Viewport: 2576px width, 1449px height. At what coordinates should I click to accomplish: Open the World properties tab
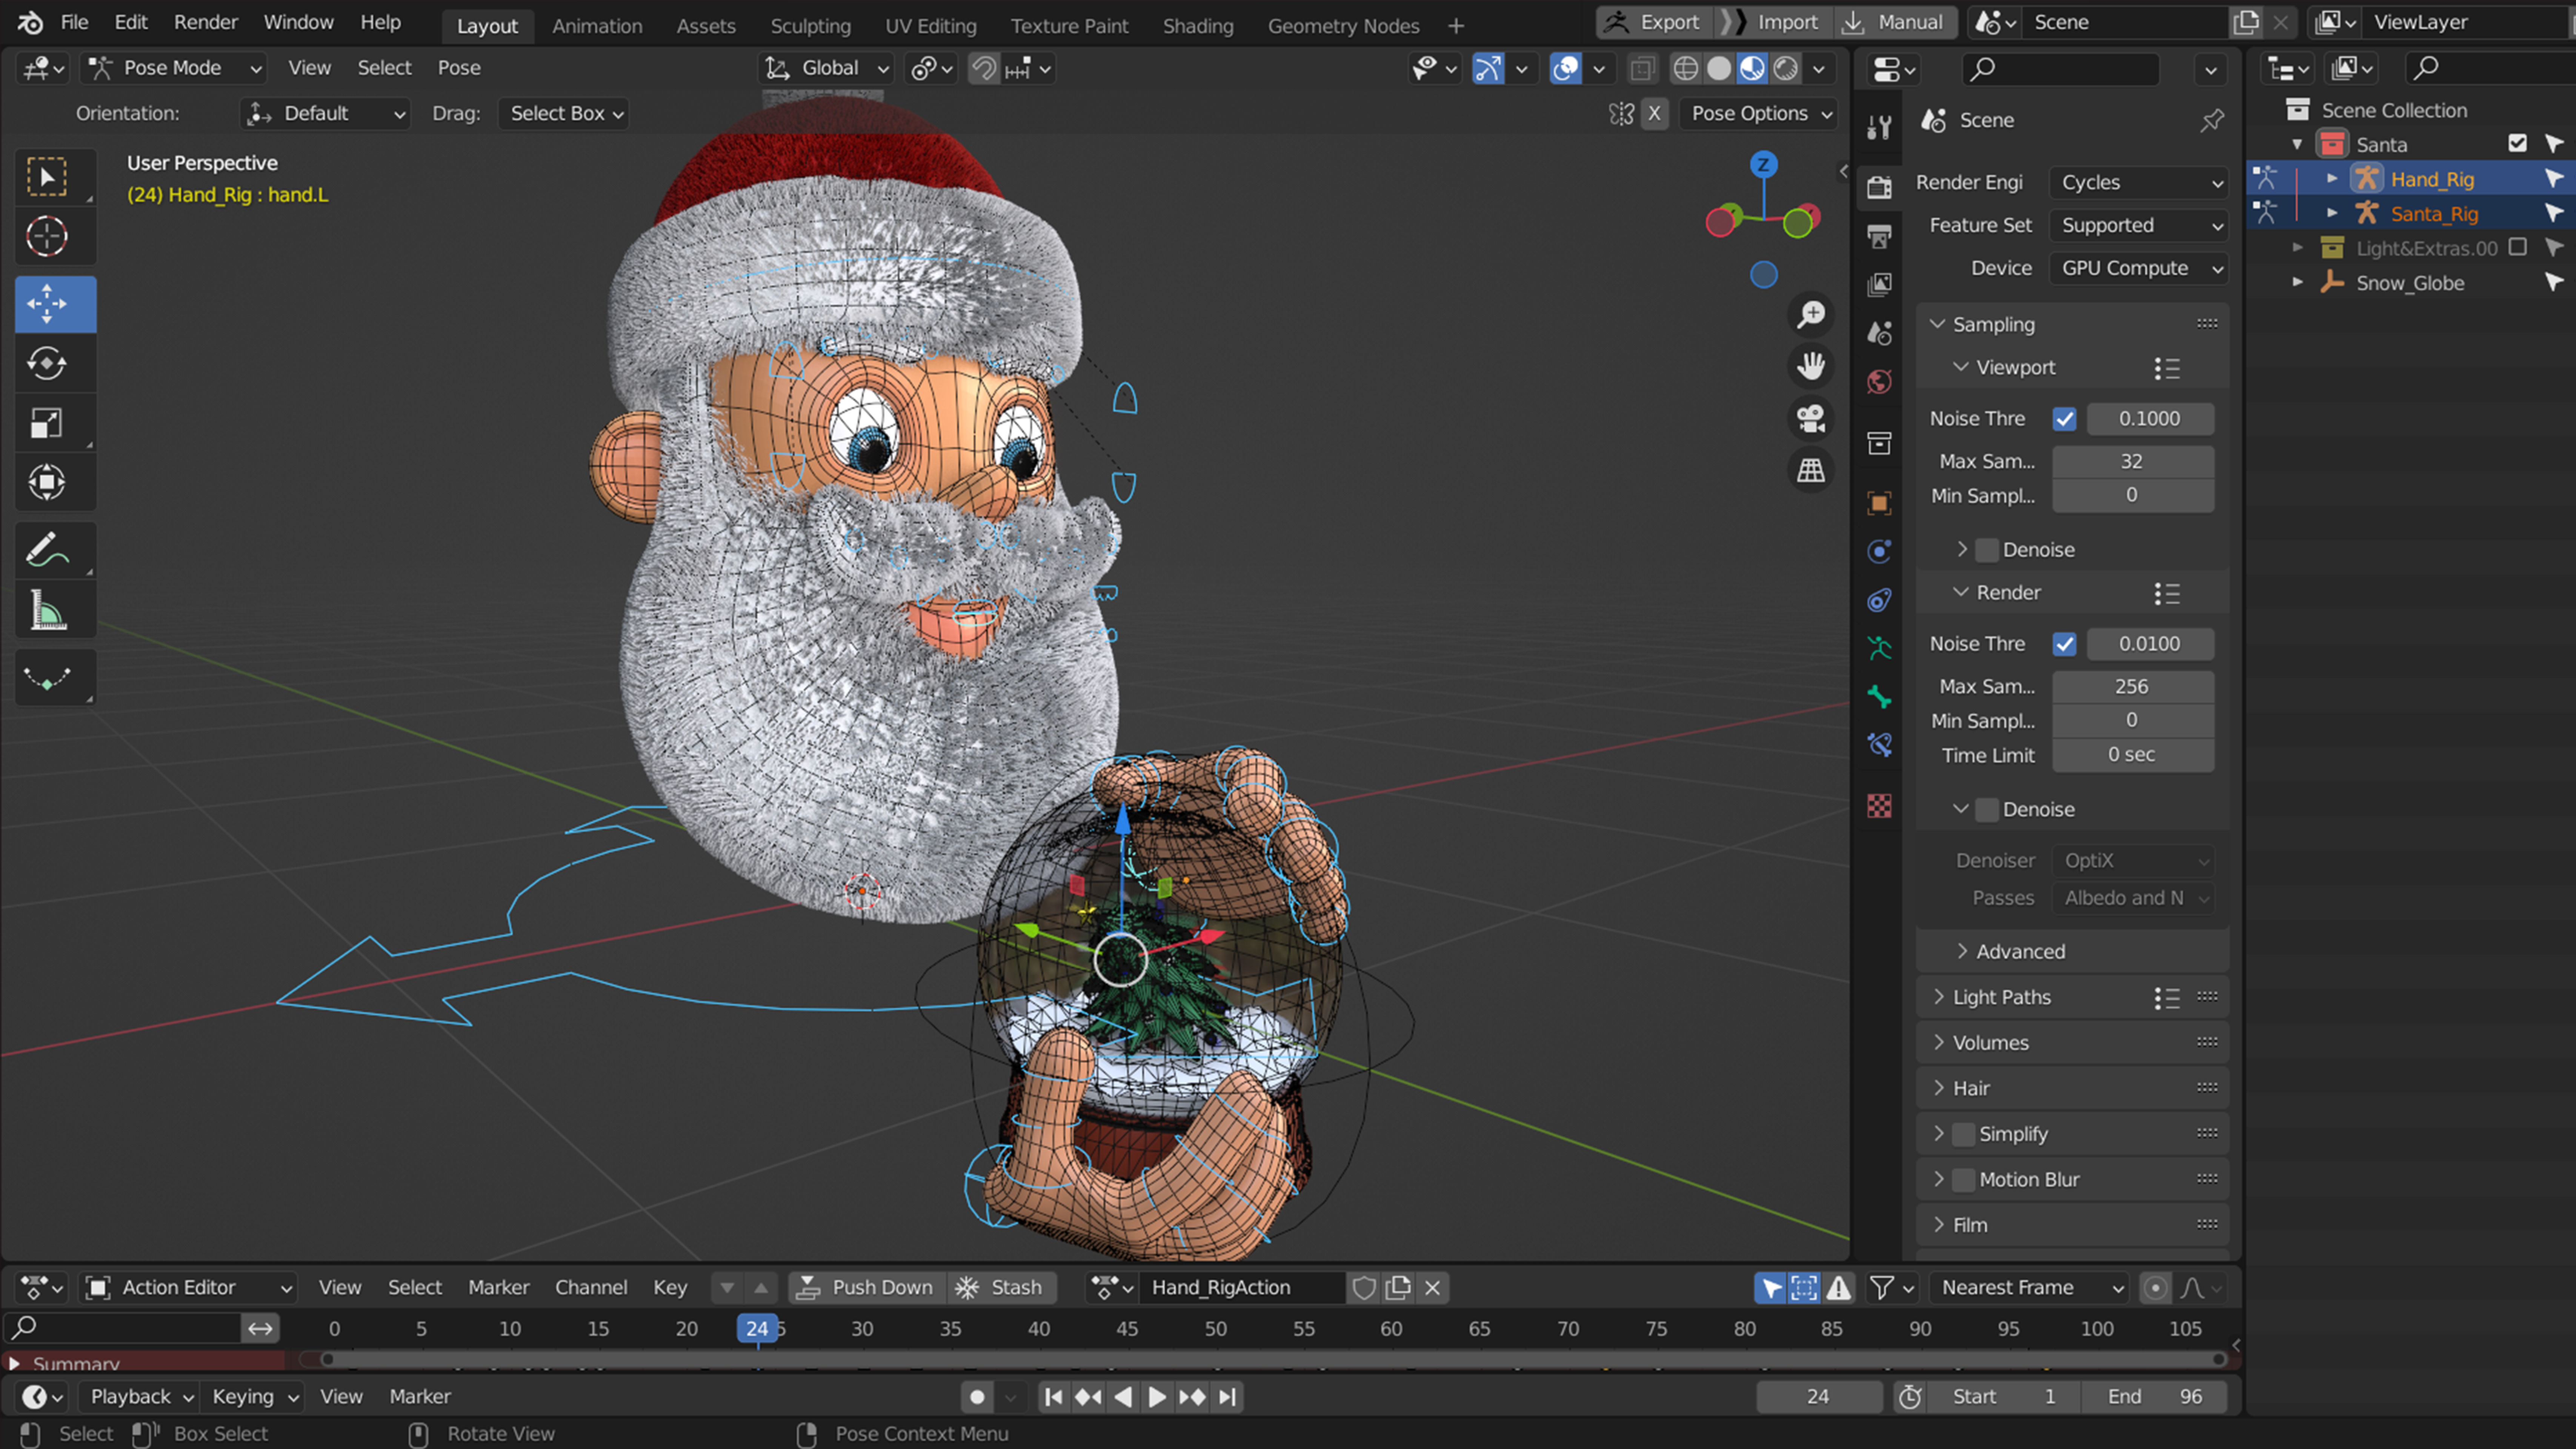point(1879,382)
